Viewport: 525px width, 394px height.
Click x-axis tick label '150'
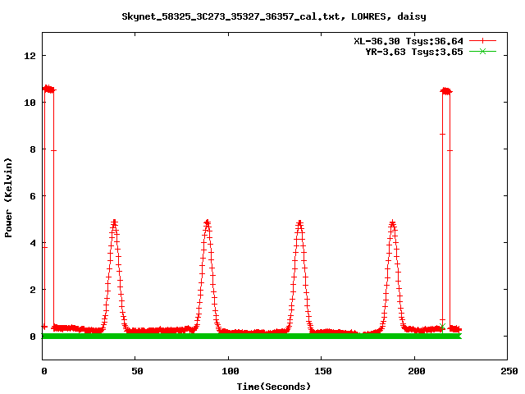coord(323,371)
